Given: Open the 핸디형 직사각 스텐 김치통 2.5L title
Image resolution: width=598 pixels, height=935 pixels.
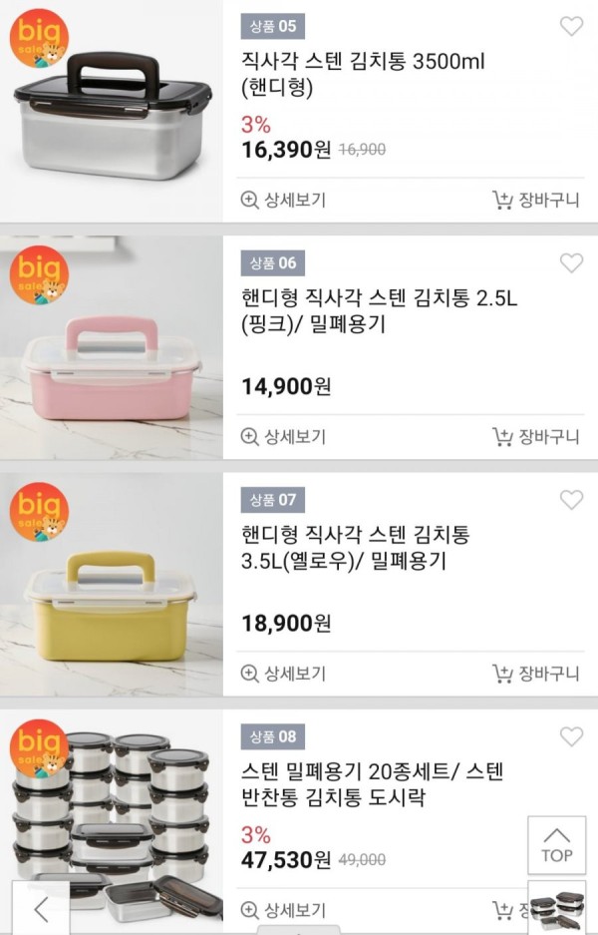Looking at the screenshot, I should coord(379,310).
